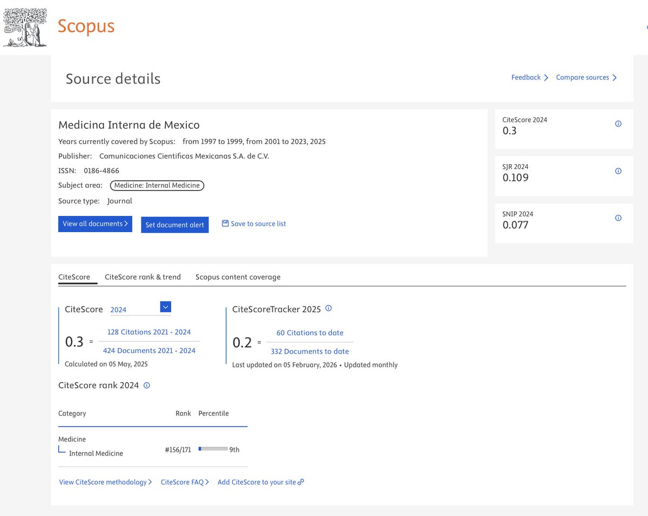This screenshot has height=516, width=648.
Task: Click Set document alert button
Action: [175, 225]
